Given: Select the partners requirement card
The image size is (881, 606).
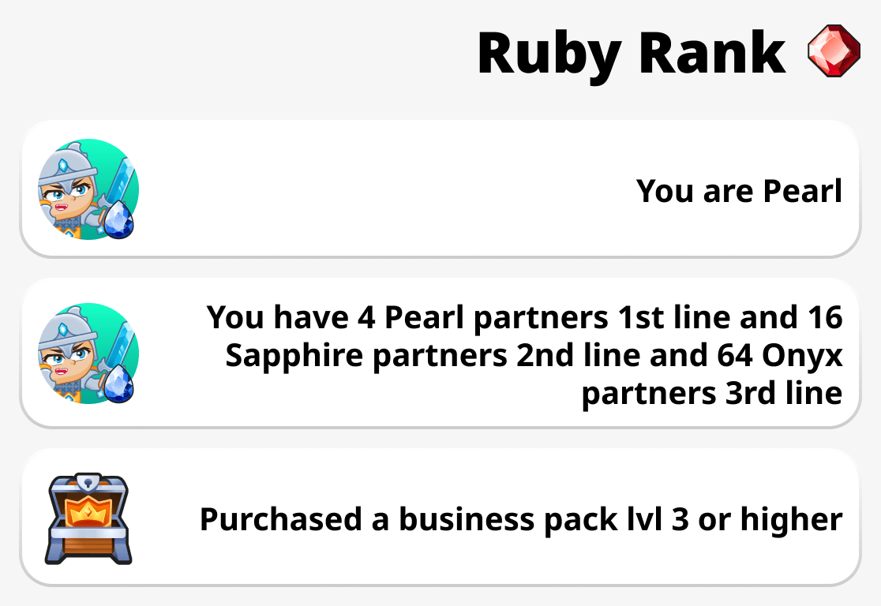Looking at the screenshot, I should coord(440,355).
